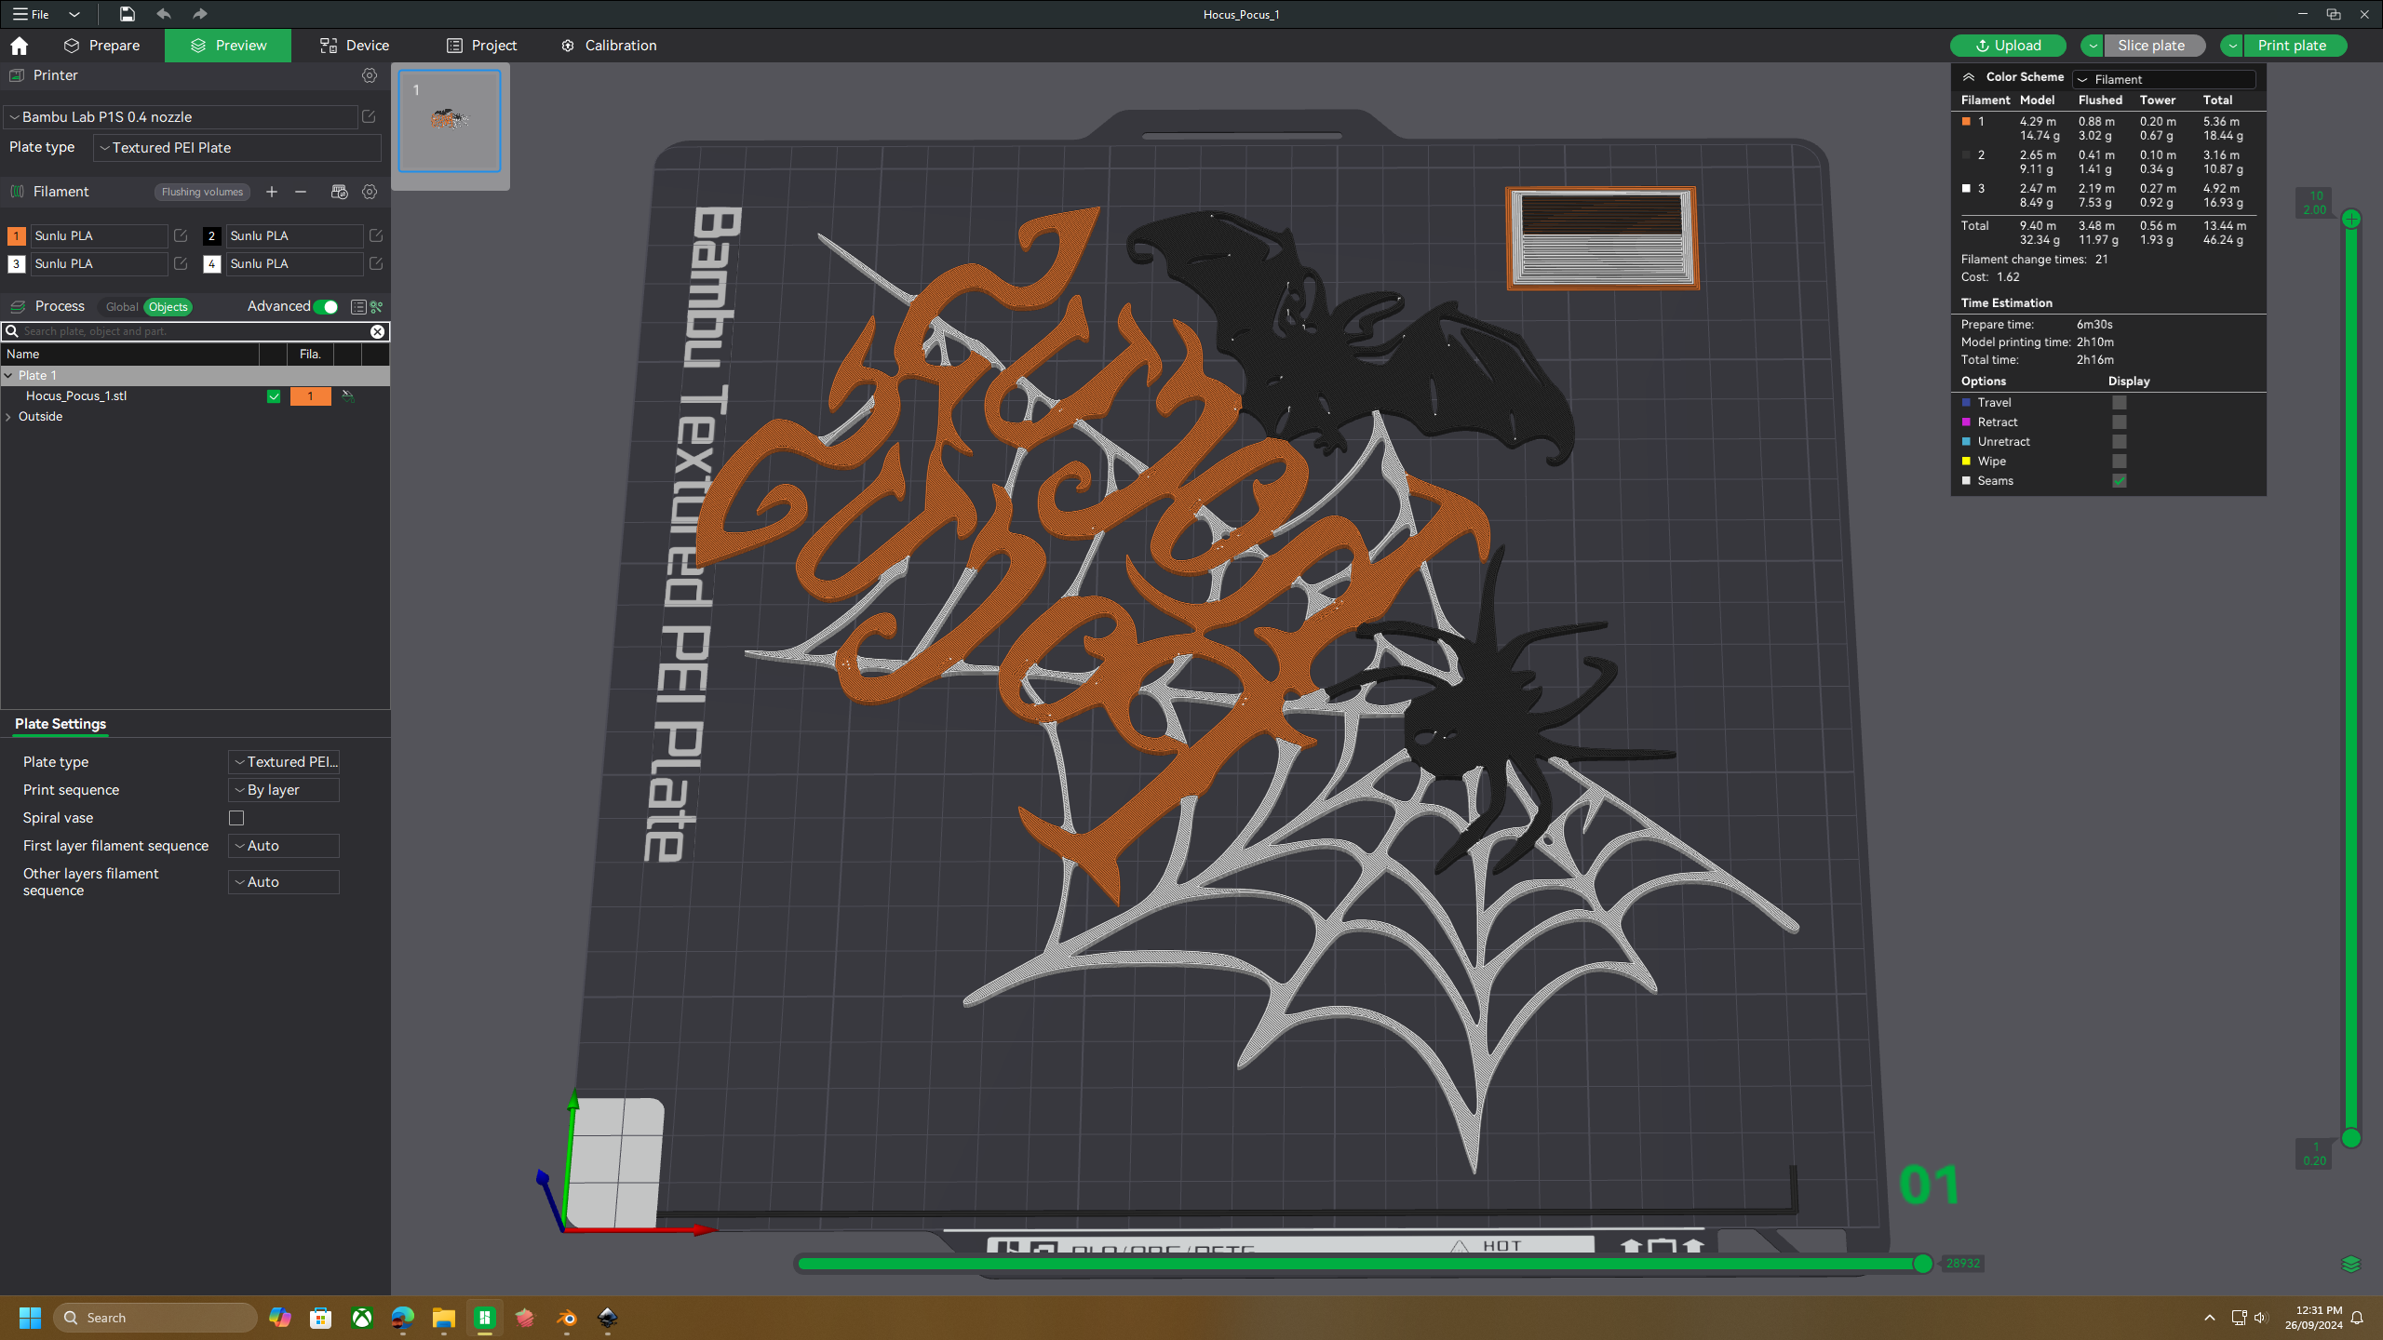Open the File menu
The height and width of the screenshot is (1340, 2383).
[x=32, y=14]
